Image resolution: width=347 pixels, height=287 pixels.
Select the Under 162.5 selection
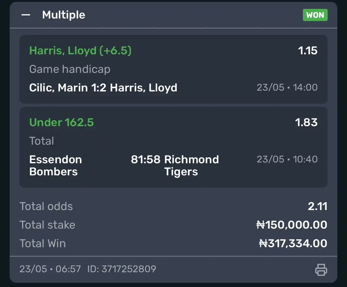pos(62,122)
